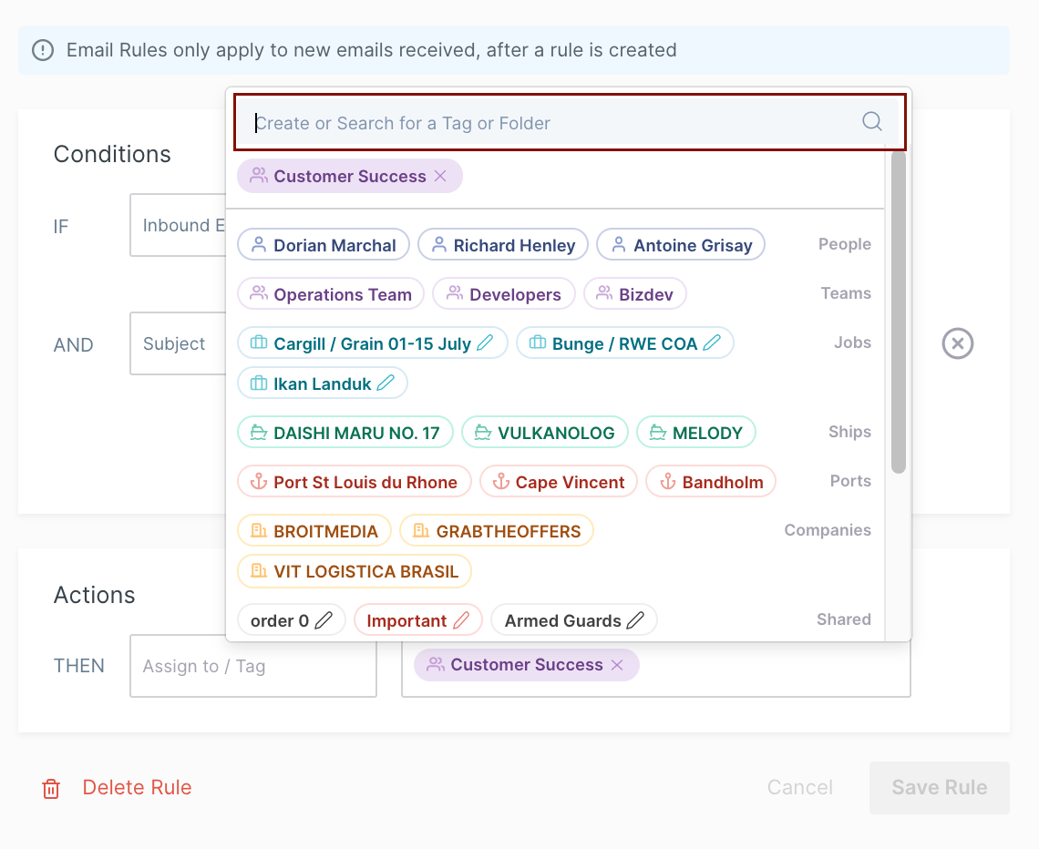Edit the Ikan Landuk job tag

point(386,384)
